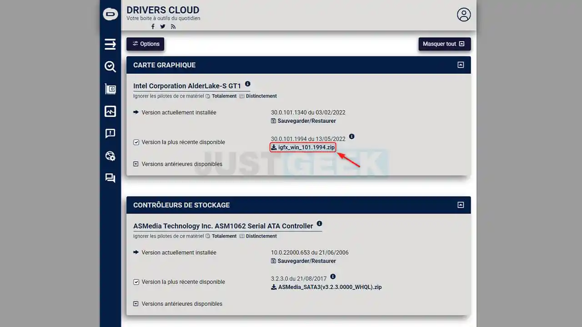Open the sidebar menu list icon
Screen dimensions: 582x327
(110, 44)
